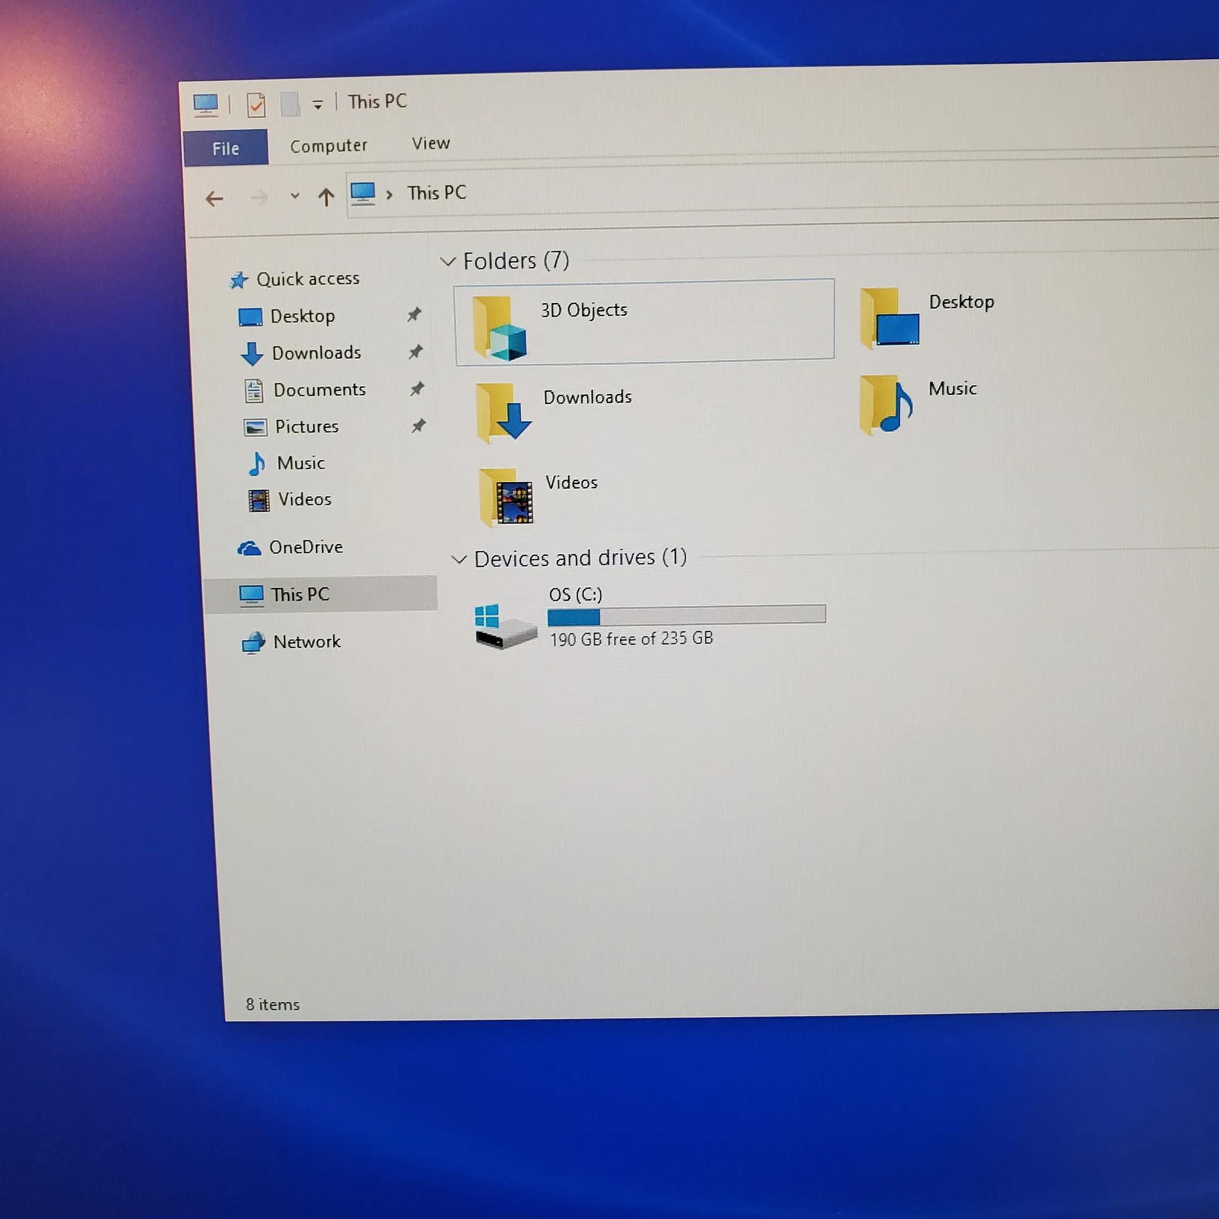The image size is (1219, 1219).
Task: Click the Music folder name in Folders
Action: [952, 389]
